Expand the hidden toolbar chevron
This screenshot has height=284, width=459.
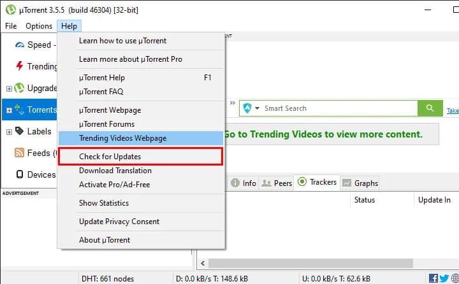point(233,103)
